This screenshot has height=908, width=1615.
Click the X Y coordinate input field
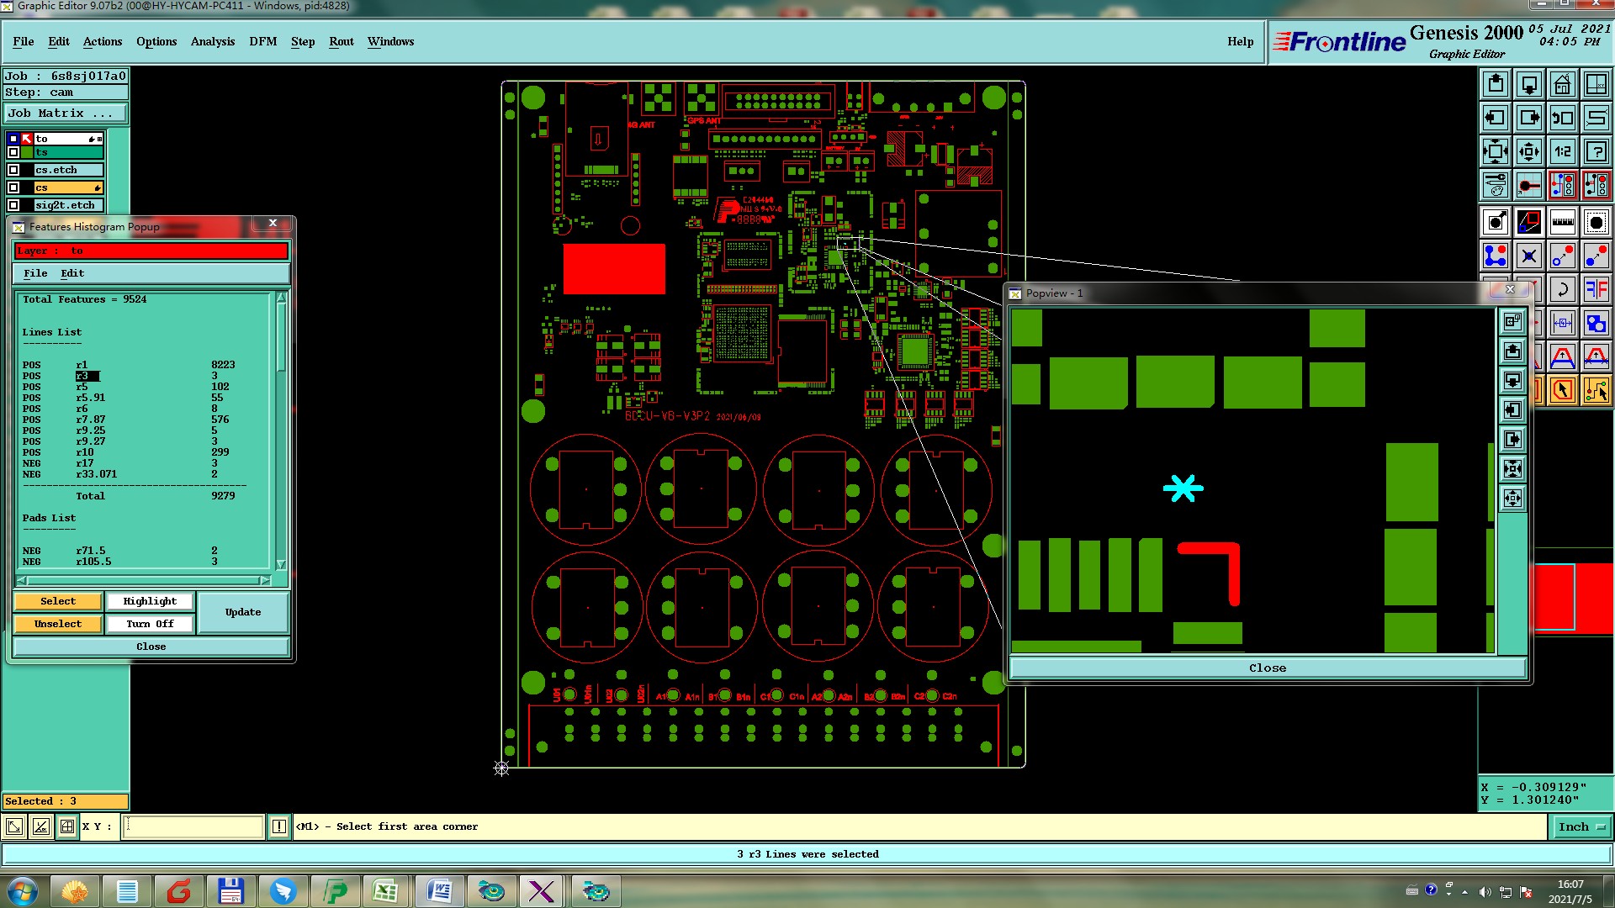tap(193, 826)
